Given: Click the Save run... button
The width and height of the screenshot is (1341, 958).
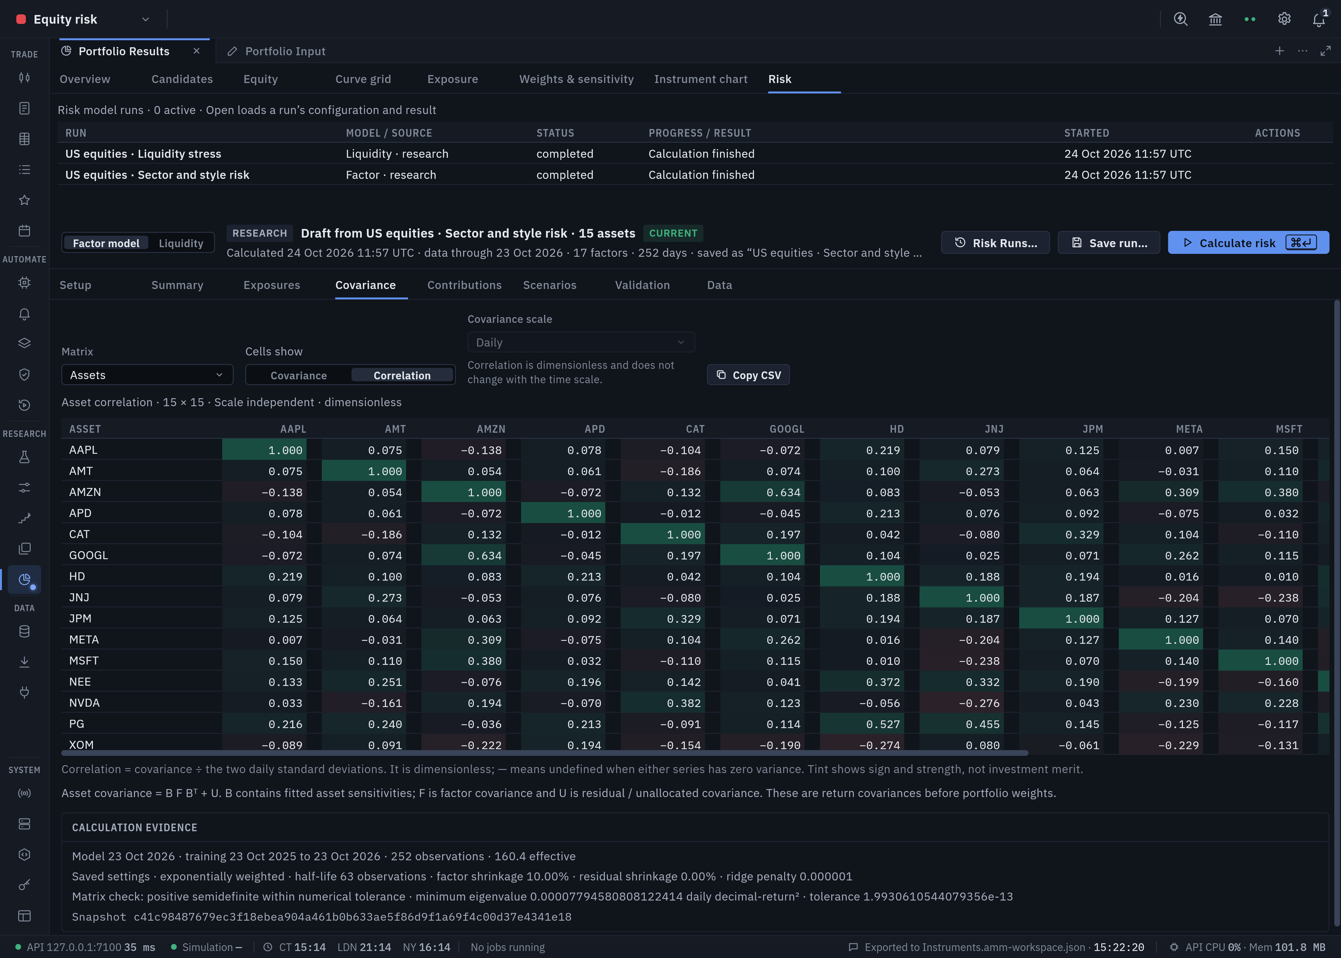Looking at the screenshot, I should pos(1109,243).
